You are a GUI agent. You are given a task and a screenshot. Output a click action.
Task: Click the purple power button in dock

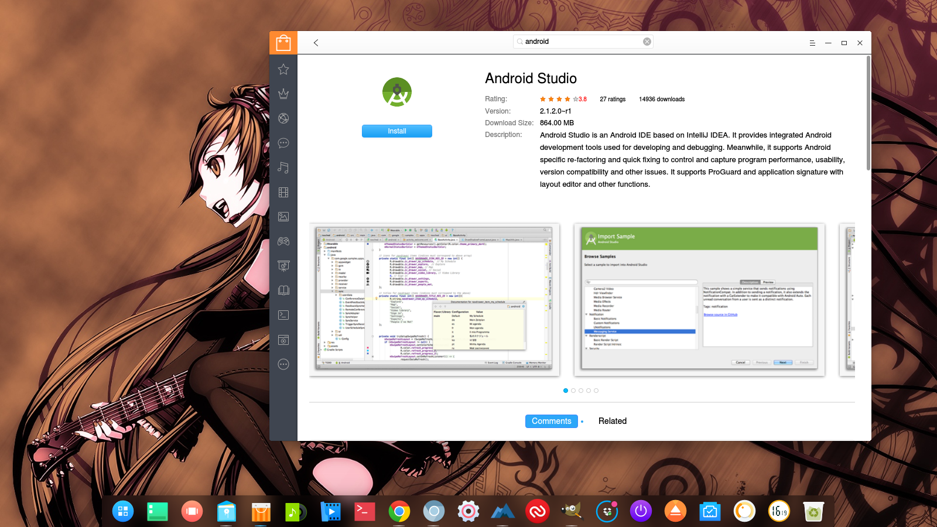pyautogui.click(x=641, y=511)
